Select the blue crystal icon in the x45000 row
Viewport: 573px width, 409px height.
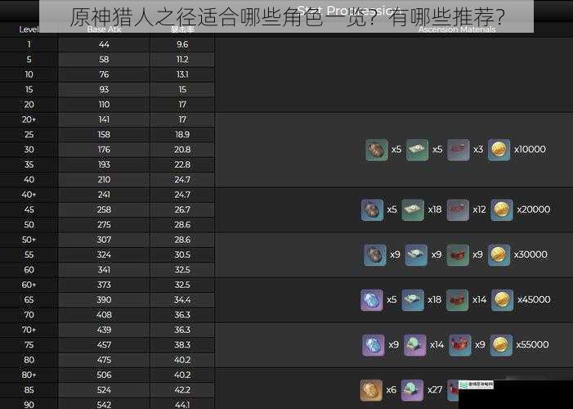click(x=372, y=300)
